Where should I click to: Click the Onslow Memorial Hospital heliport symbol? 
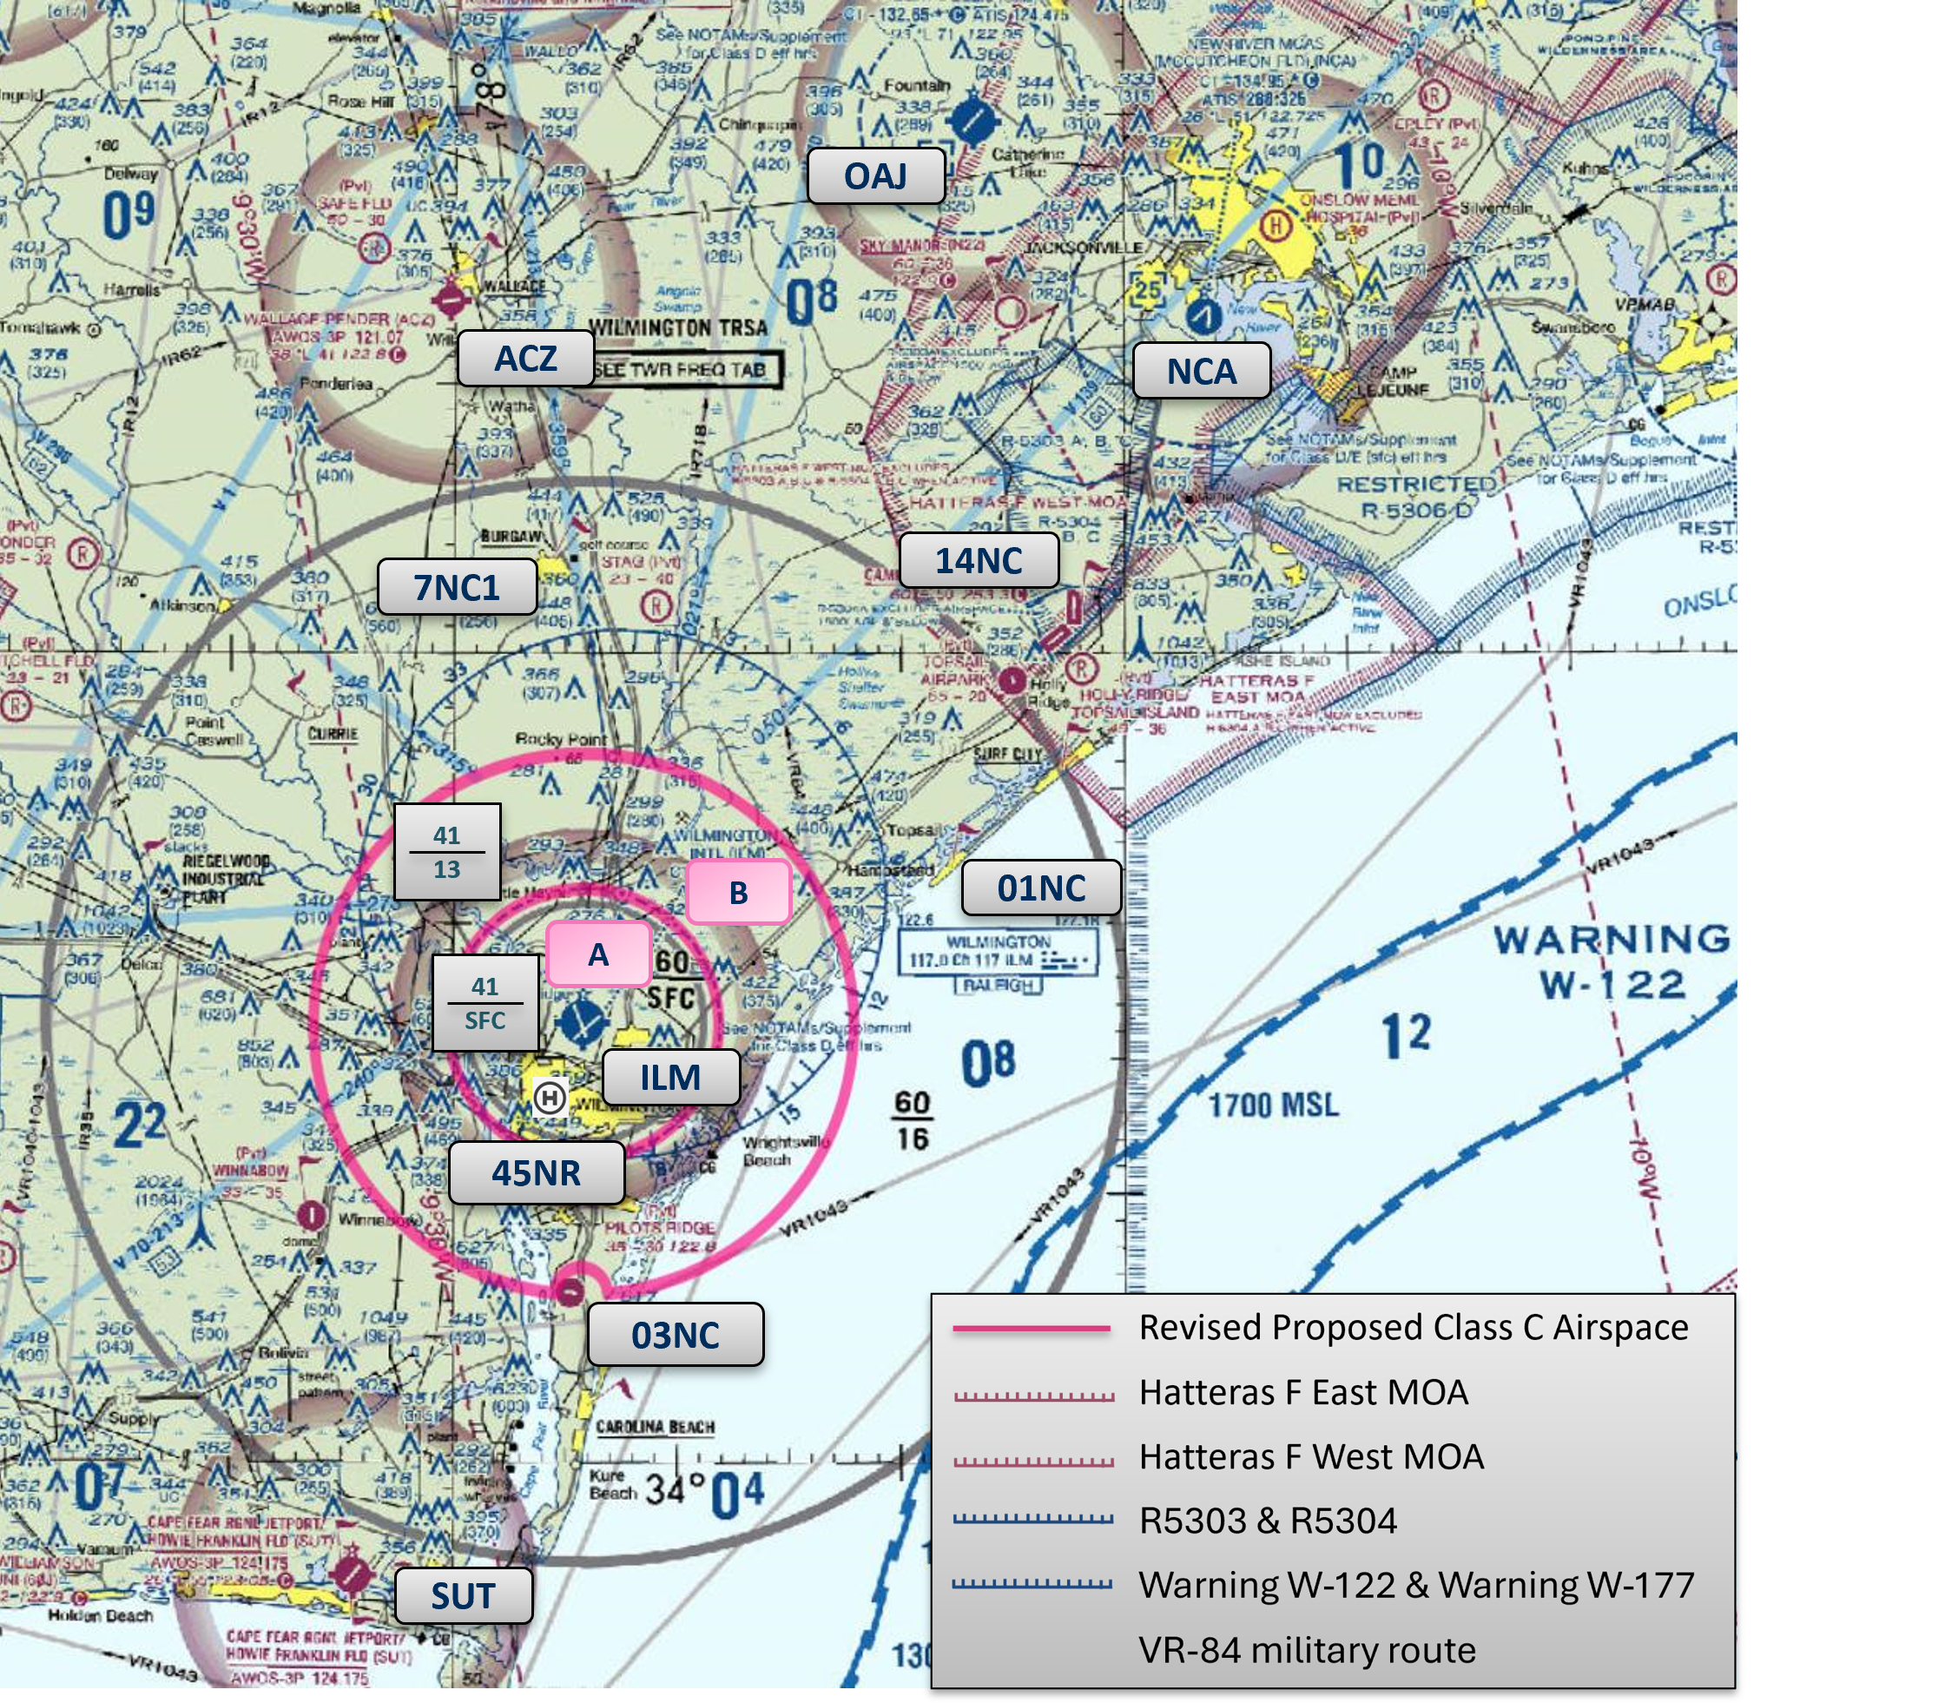(1276, 225)
